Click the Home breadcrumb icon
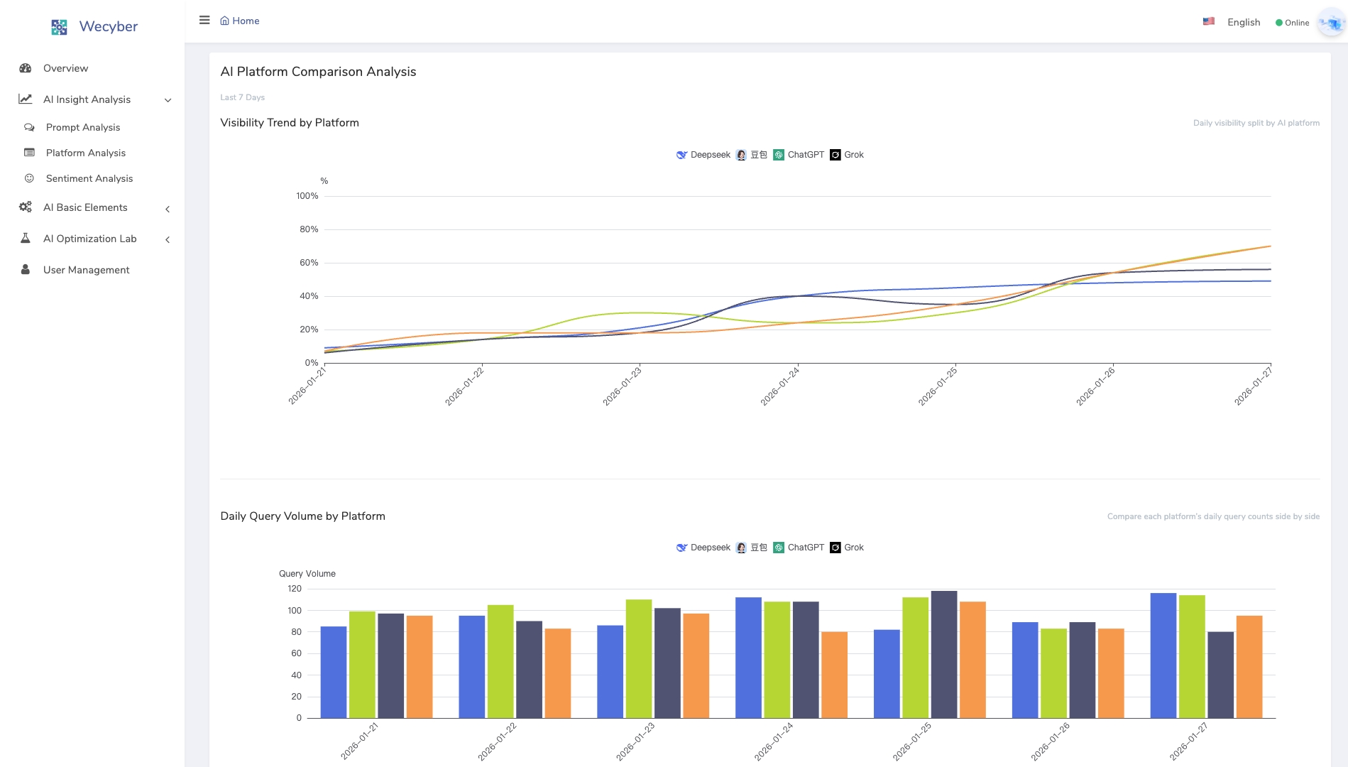 [224, 21]
